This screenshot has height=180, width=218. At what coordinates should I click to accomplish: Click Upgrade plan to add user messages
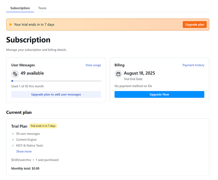(56, 94)
